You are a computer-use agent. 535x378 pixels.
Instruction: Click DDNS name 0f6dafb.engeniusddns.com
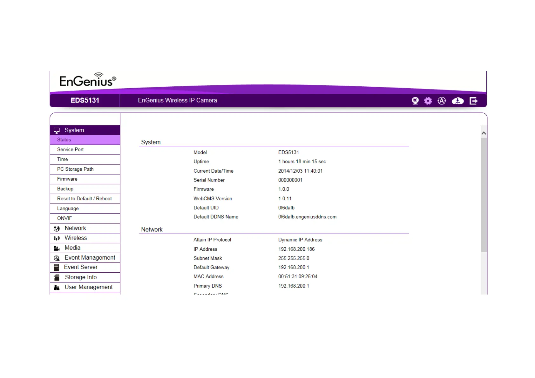tap(307, 217)
